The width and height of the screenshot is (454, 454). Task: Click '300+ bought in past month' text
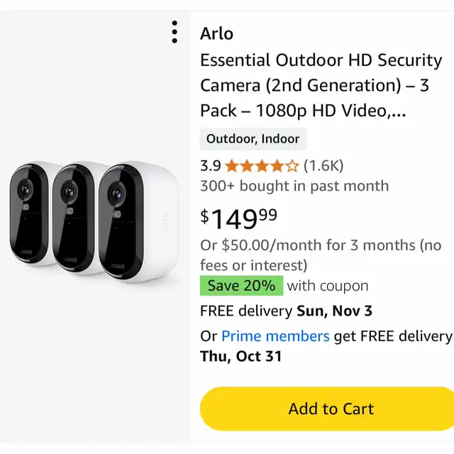click(294, 186)
